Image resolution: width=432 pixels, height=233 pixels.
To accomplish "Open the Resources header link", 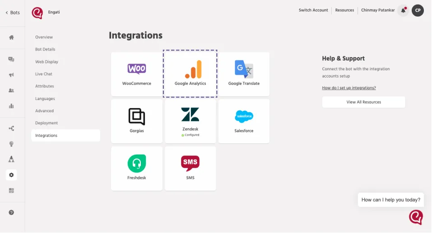I will coord(344,10).
